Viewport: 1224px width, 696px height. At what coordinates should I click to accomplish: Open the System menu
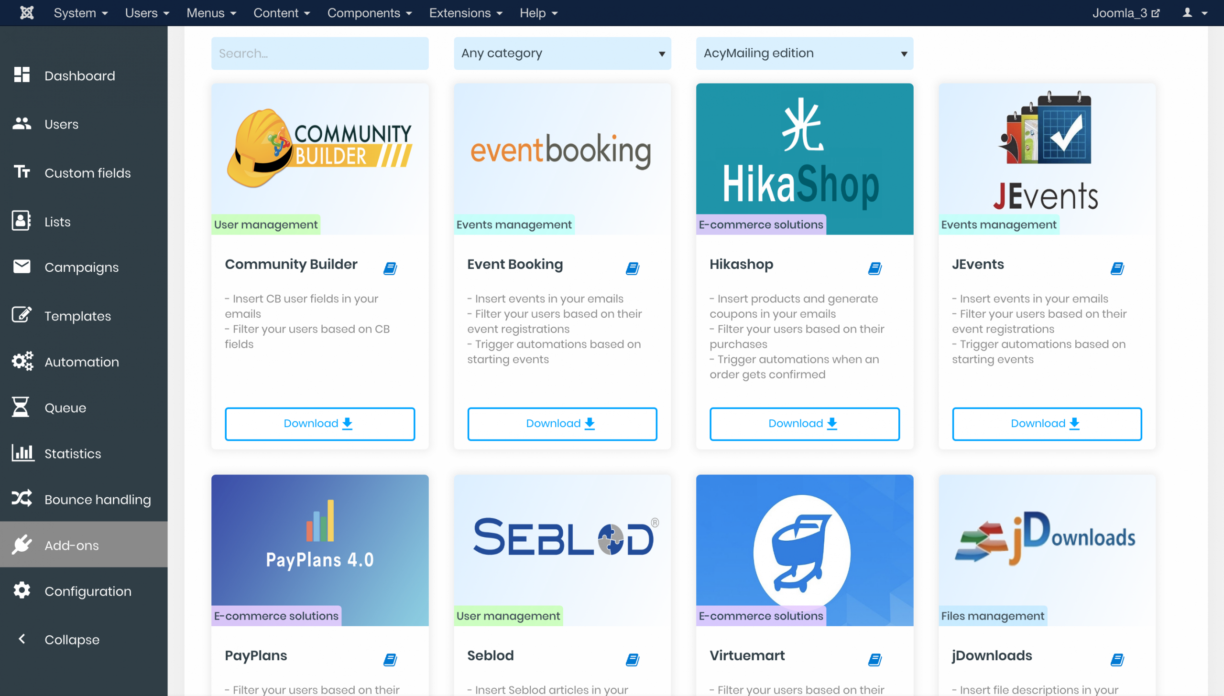(80, 13)
